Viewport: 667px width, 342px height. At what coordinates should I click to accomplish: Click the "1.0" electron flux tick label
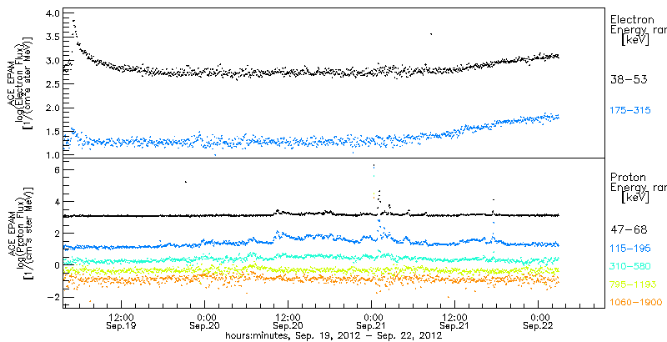click(52, 154)
